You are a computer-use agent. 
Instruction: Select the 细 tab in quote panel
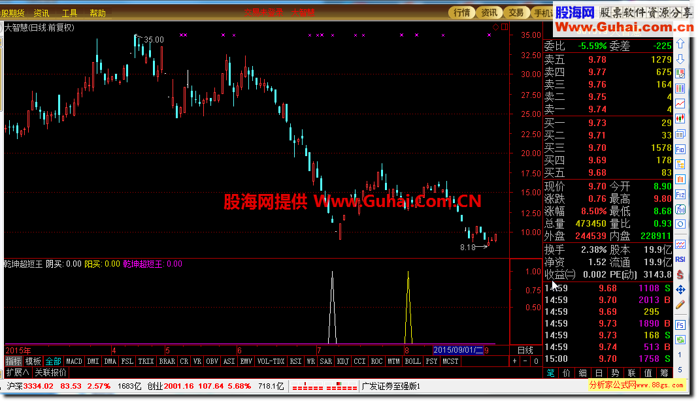click(x=583, y=373)
